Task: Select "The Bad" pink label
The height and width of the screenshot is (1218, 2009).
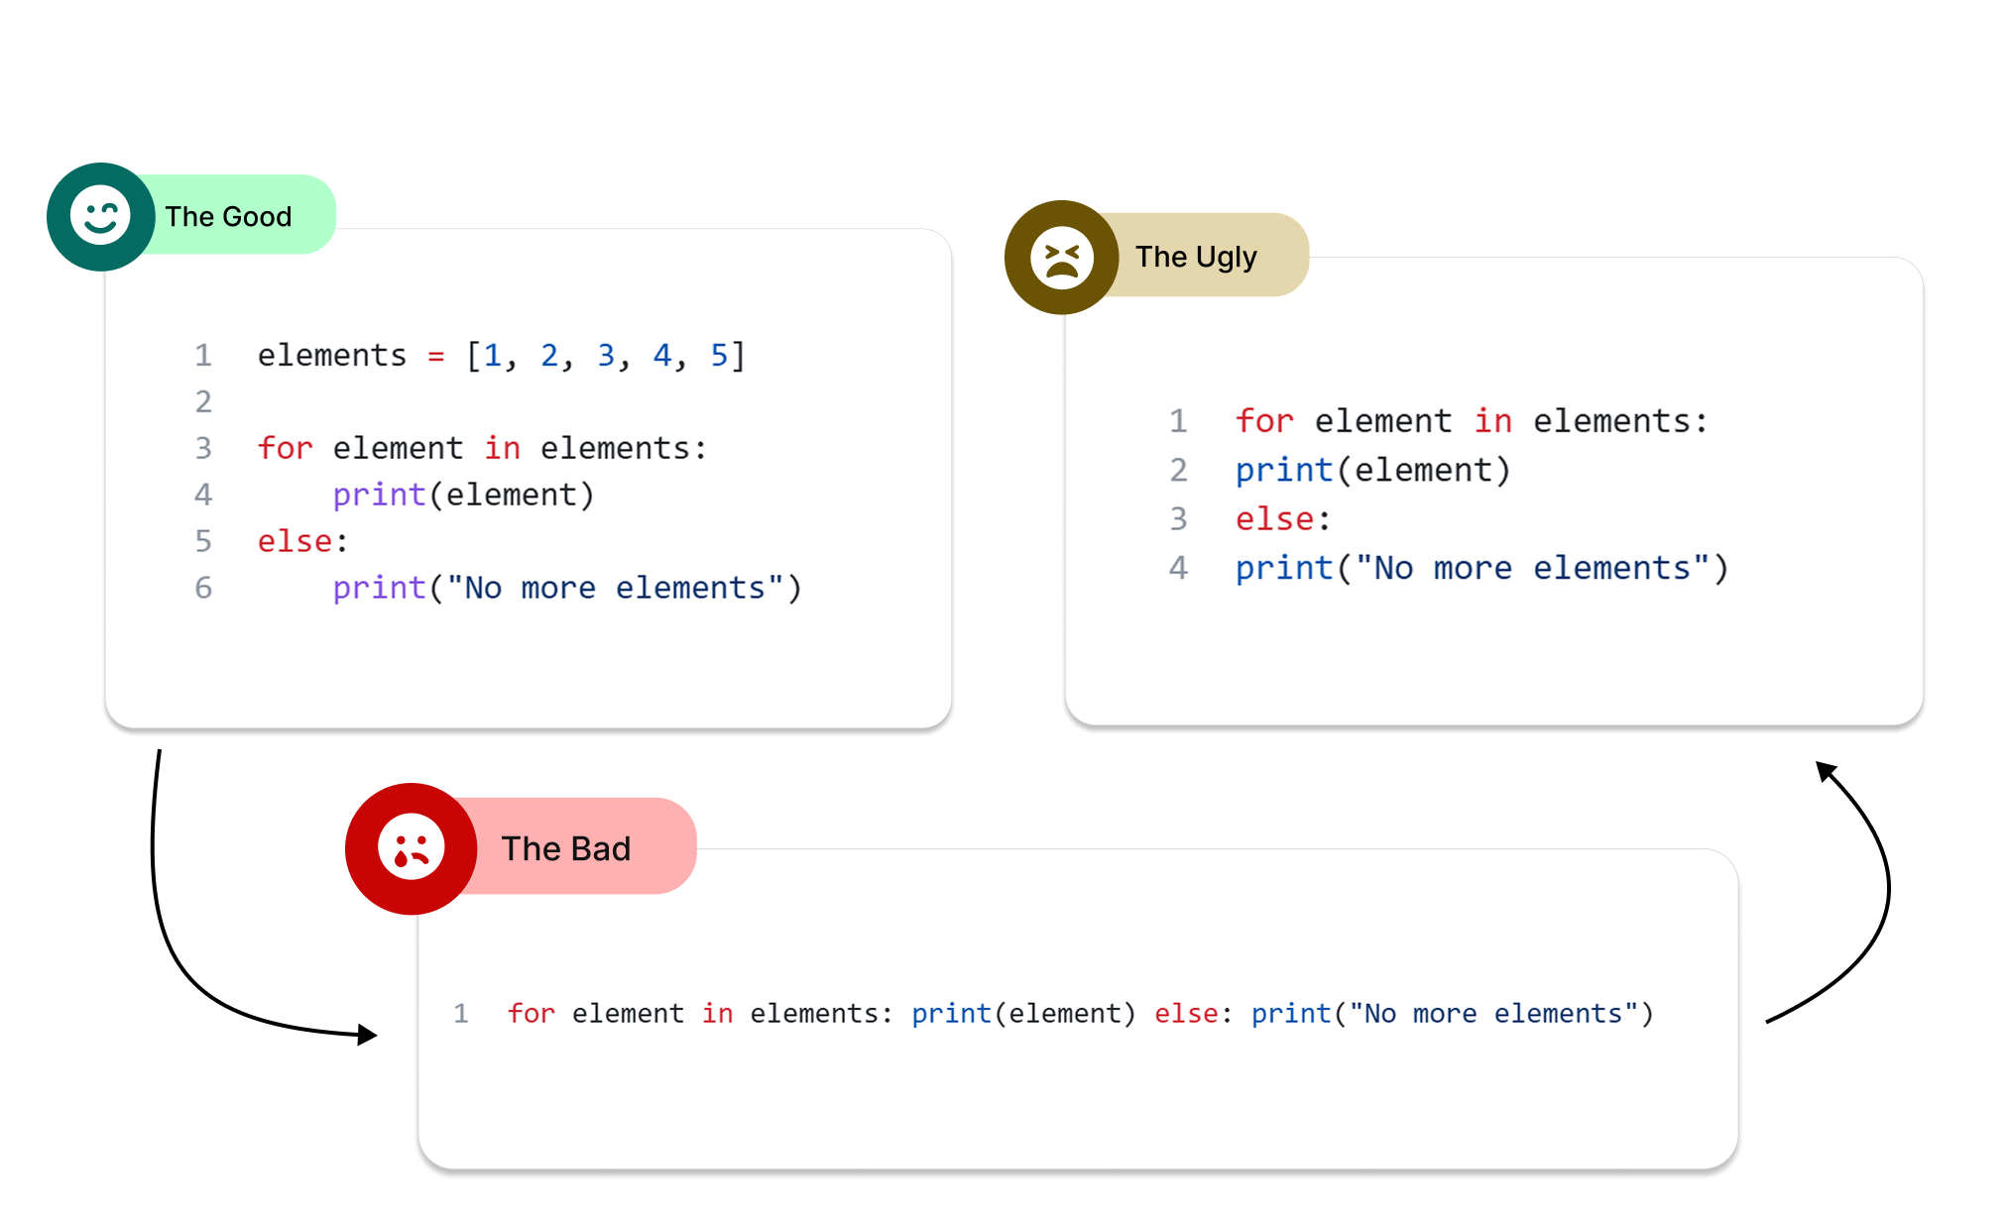Action: coord(565,848)
